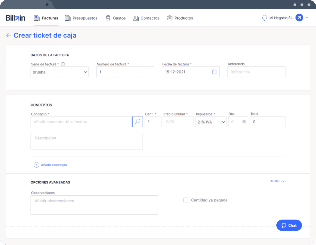Click the plus circle icon for adding concept
Screen dimensions: 316x245
coord(36,165)
